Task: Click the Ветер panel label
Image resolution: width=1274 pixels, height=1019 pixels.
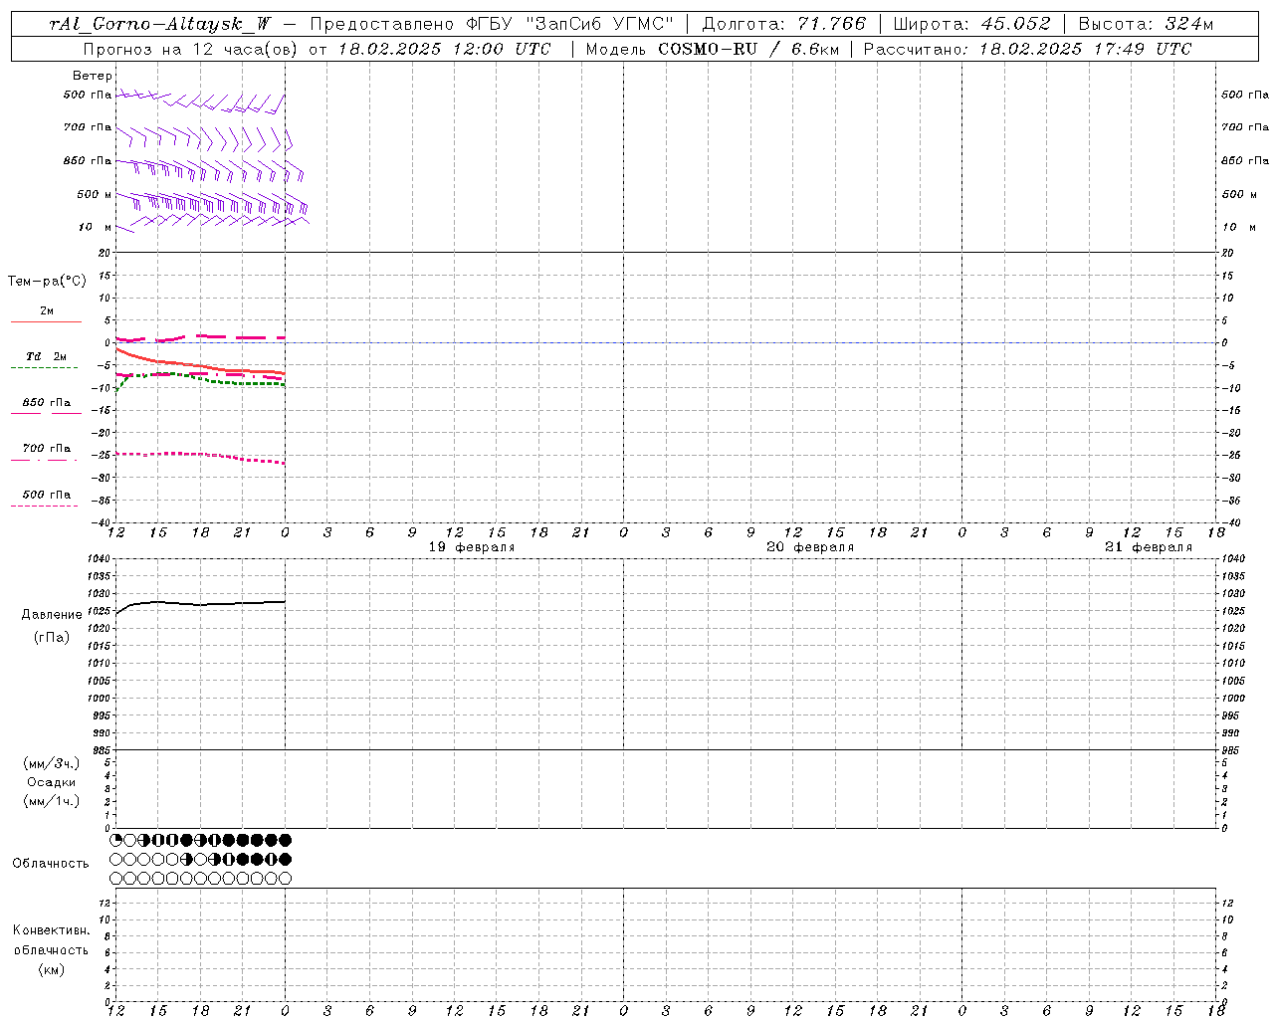Action: (93, 76)
